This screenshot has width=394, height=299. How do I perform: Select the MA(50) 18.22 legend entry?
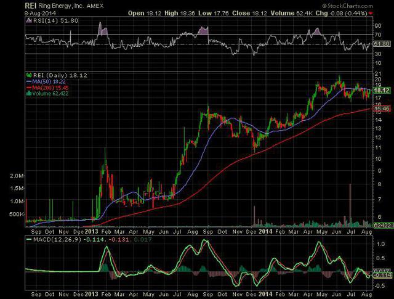pos(49,81)
